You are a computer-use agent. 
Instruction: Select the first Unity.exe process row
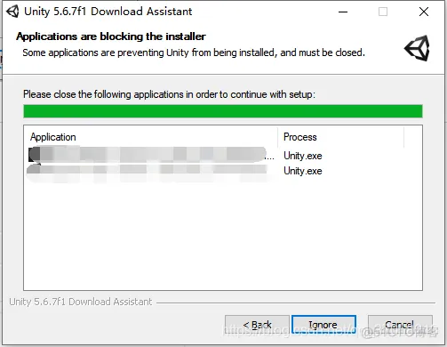click(303, 156)
